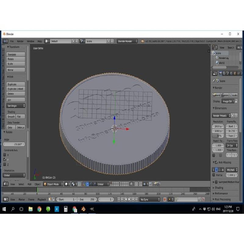This screenshot has height=244, width=244.
Task: Enable the X constraint axis checkbox
Action: tap(5, 155)
